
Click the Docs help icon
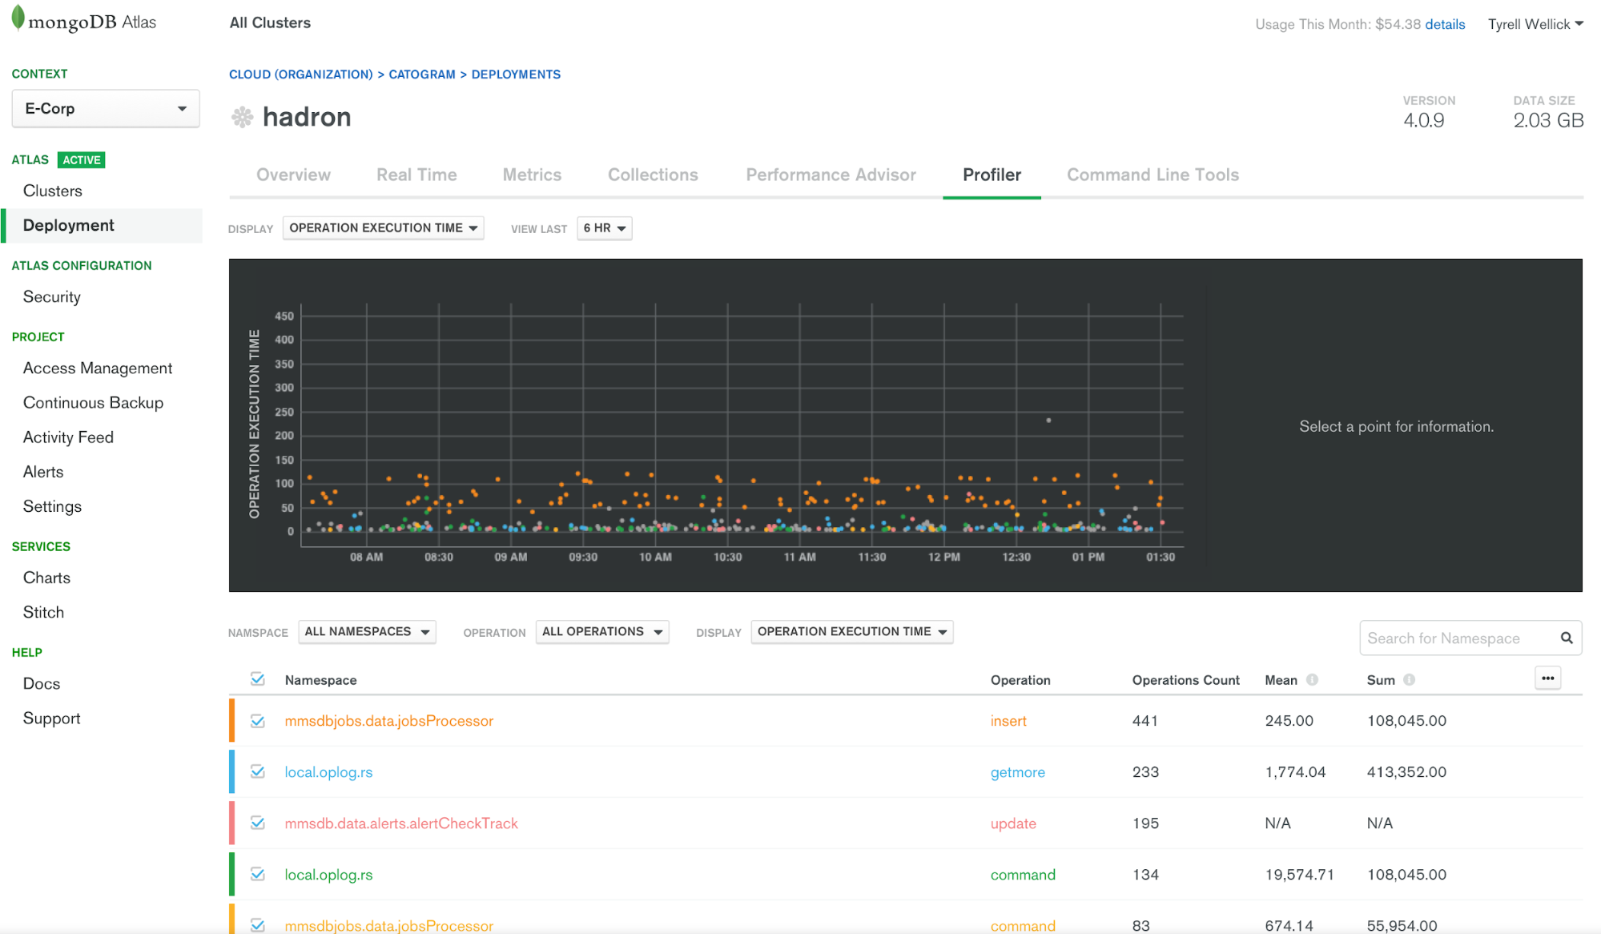[41, 684]
